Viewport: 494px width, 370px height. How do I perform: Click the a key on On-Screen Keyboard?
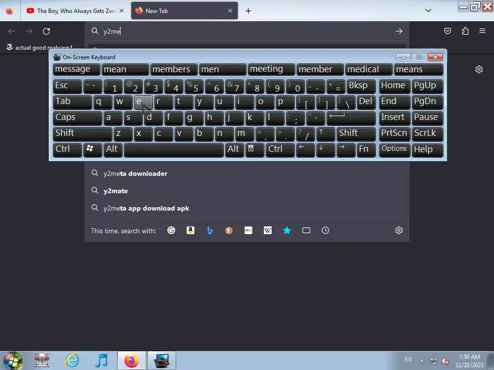113,118
